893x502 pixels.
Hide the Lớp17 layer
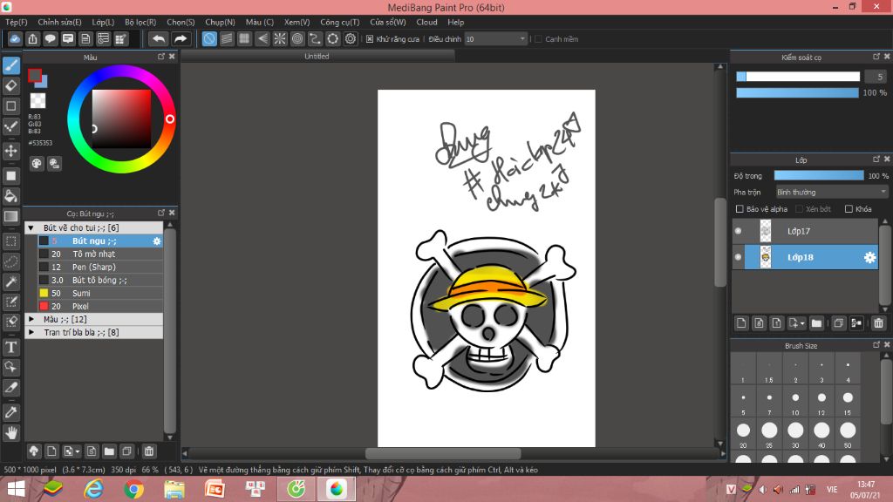[x=738, y=231]
